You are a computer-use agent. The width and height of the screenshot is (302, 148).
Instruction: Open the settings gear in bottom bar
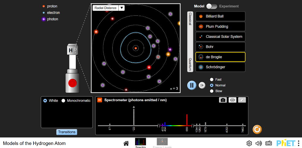(x=249, y=143)
